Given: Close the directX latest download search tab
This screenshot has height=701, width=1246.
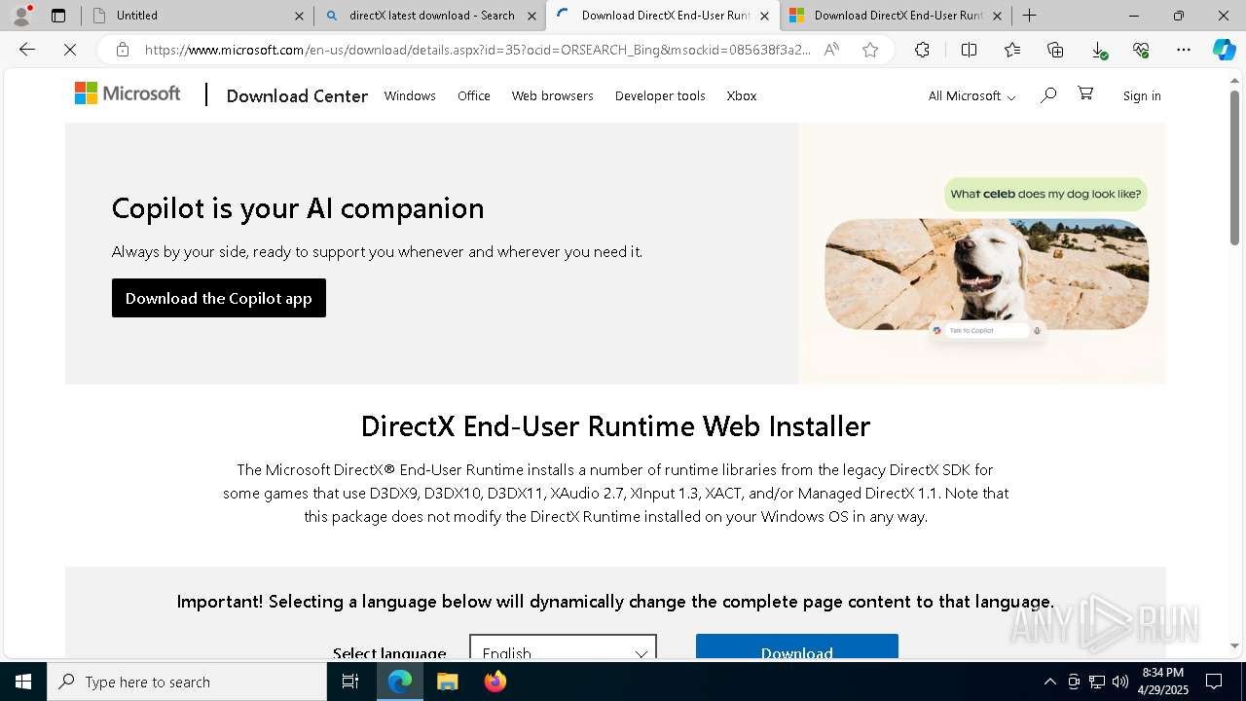Looking at the screenshot, I should [531, 16].
